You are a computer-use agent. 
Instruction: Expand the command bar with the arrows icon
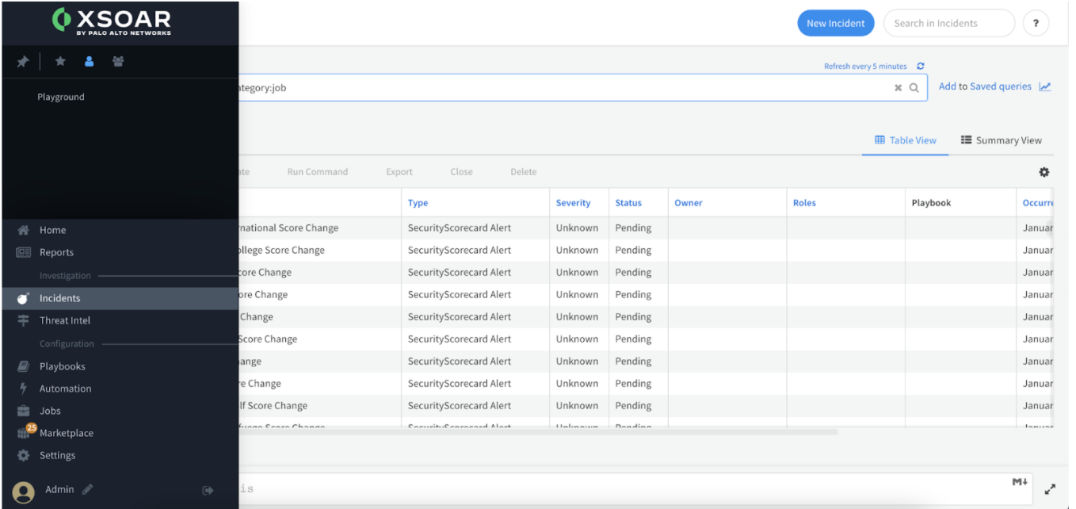[1051, 489]
